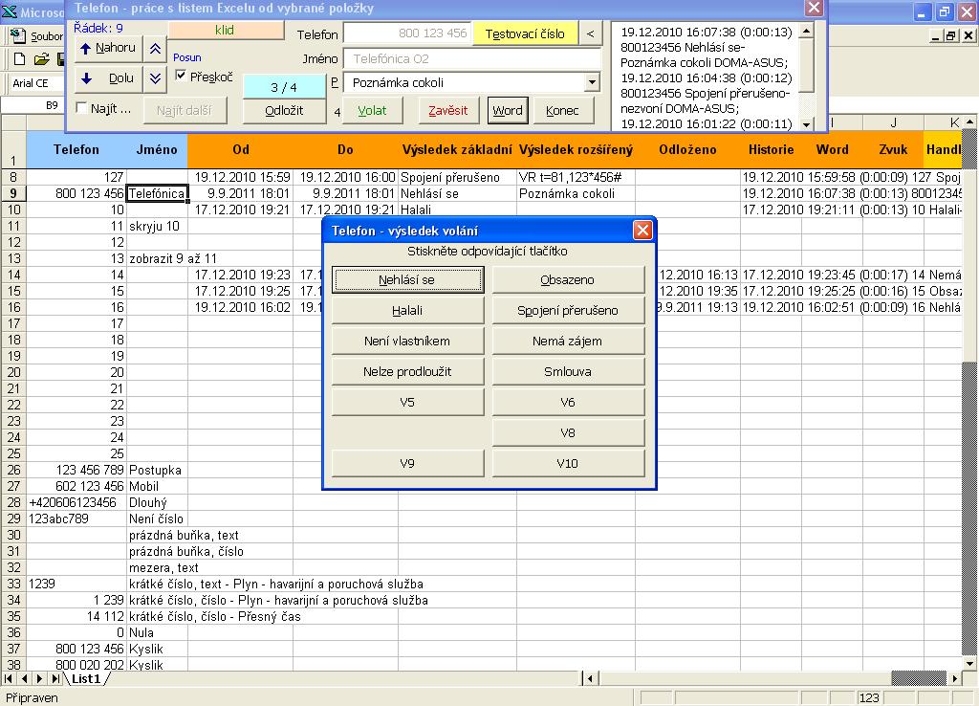This screenshot has width=979, height=706.
Task: Choose Nehlásí se call result
Action: click(x=407, y=280)
